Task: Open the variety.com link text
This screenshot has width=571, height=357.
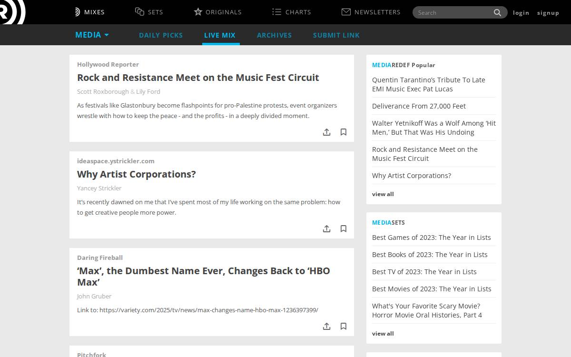Action: (x=209, y=310)
